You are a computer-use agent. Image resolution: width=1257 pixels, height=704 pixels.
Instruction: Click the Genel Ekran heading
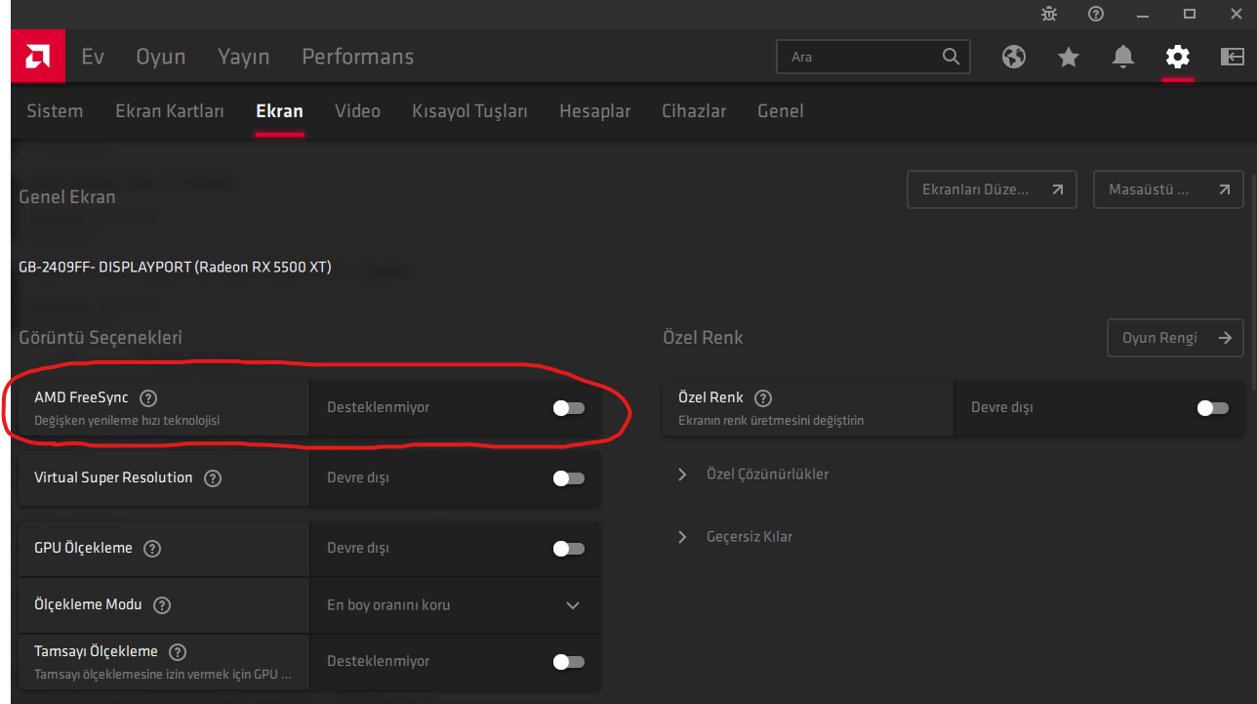[67, 197]
